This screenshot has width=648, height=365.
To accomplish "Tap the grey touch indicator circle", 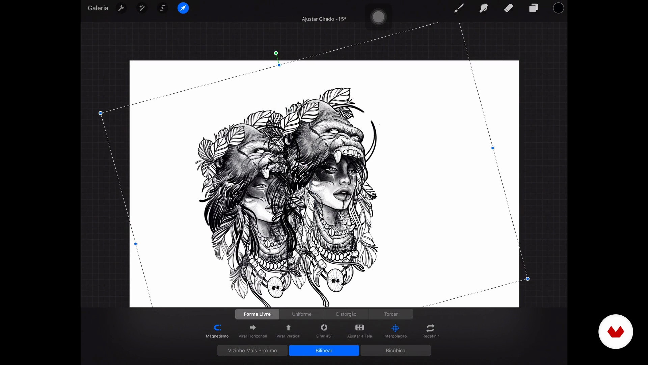I will pos(378,17).
